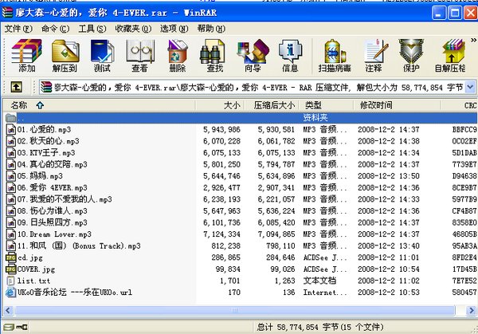
Task: Expand the hidden toolbar items chevron
Action: (x=473, y=40)
